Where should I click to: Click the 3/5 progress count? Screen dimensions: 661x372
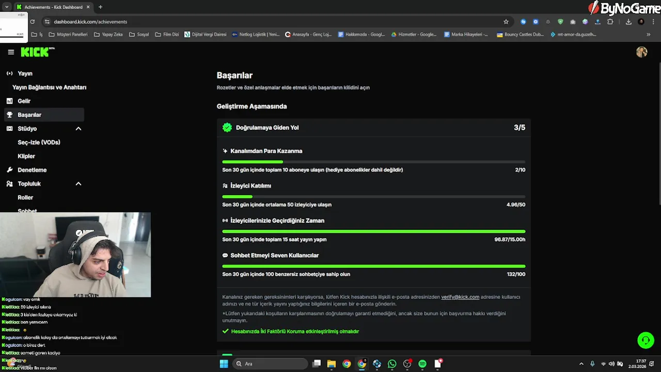pos(520,128)
